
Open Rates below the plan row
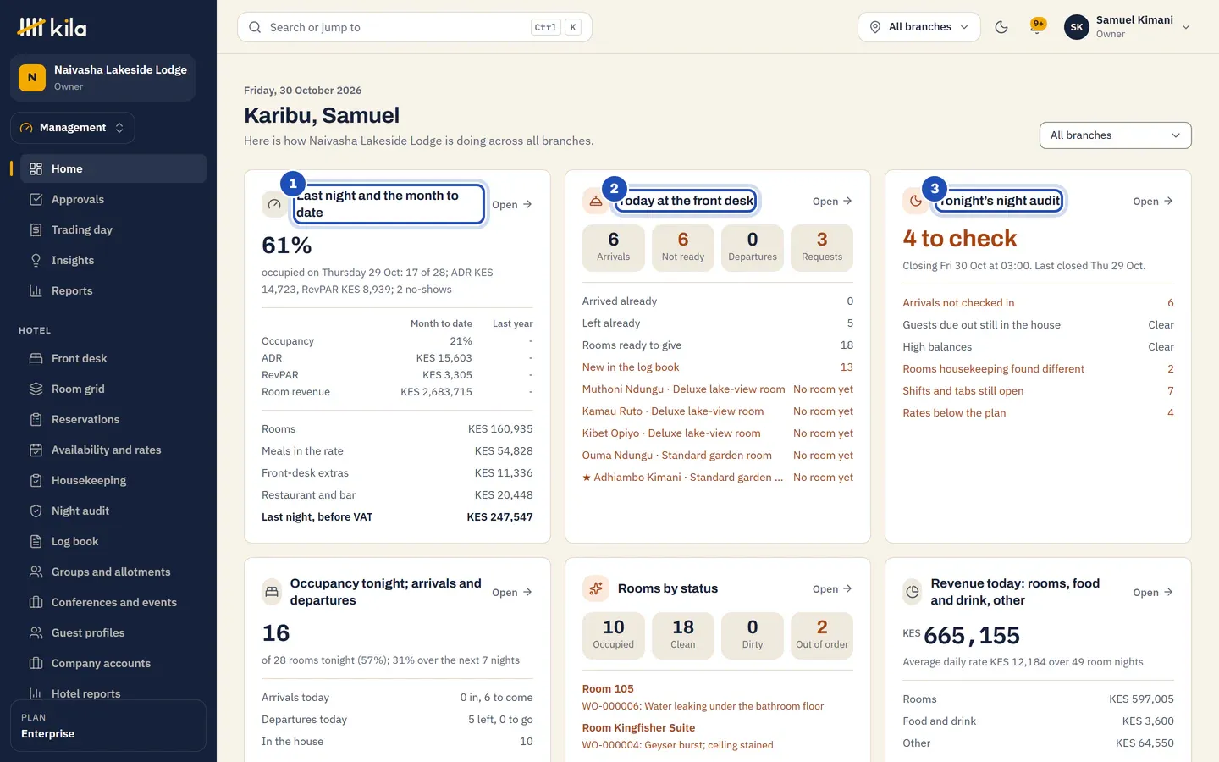pos(1038,413)
